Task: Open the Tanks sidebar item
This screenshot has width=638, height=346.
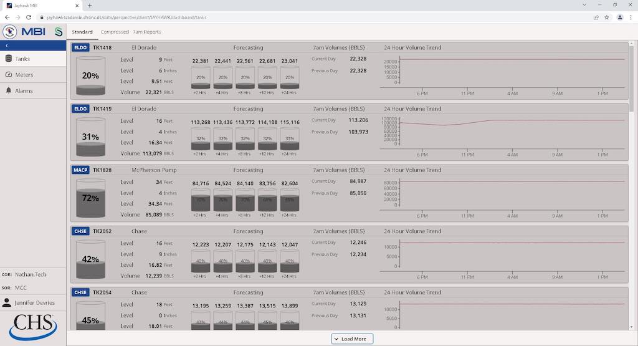Action: [33, 59]
